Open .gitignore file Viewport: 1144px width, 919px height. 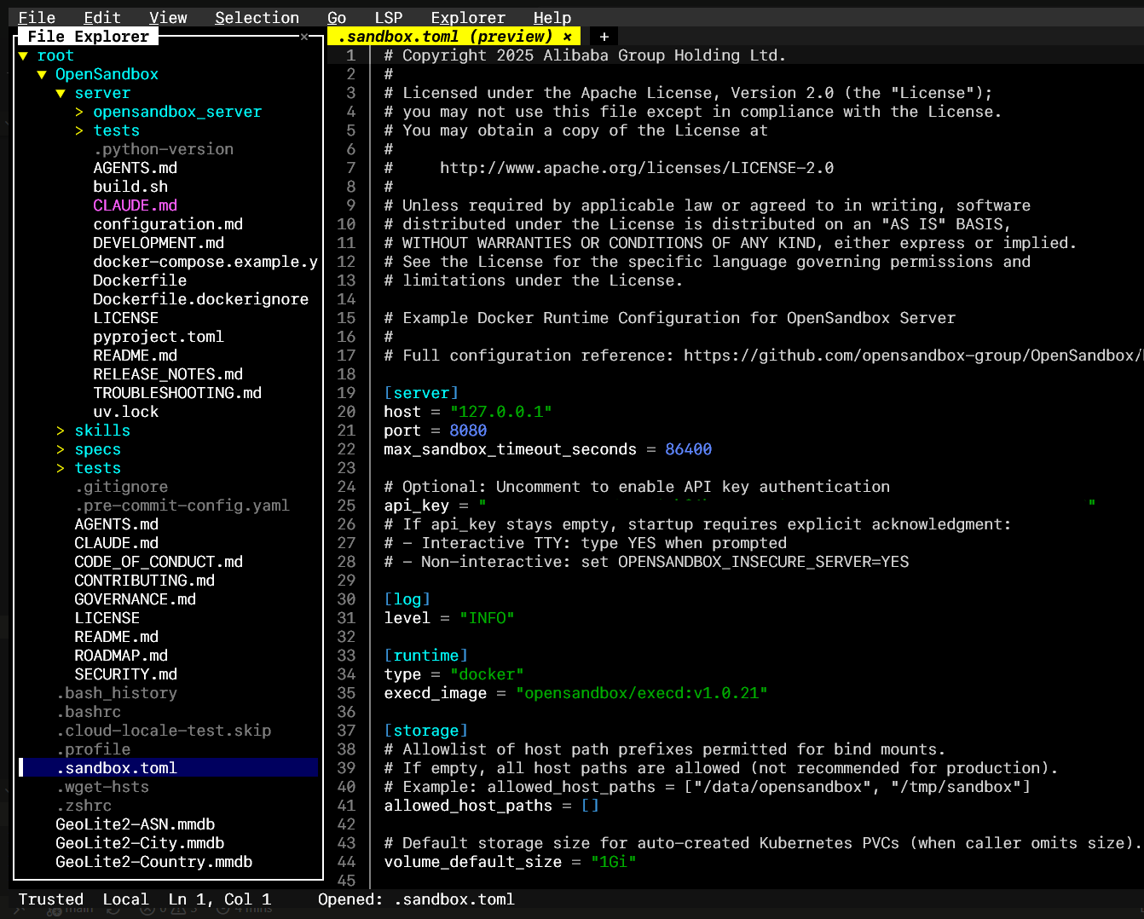point(121,487)
